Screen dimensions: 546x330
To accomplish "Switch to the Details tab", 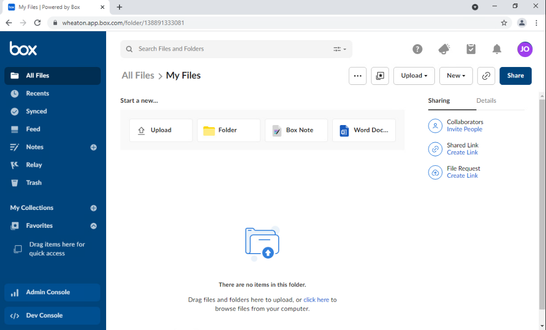I will click(x=486, y=100).
